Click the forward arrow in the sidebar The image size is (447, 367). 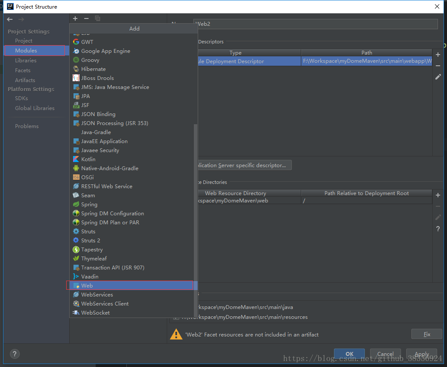[21, 19]
